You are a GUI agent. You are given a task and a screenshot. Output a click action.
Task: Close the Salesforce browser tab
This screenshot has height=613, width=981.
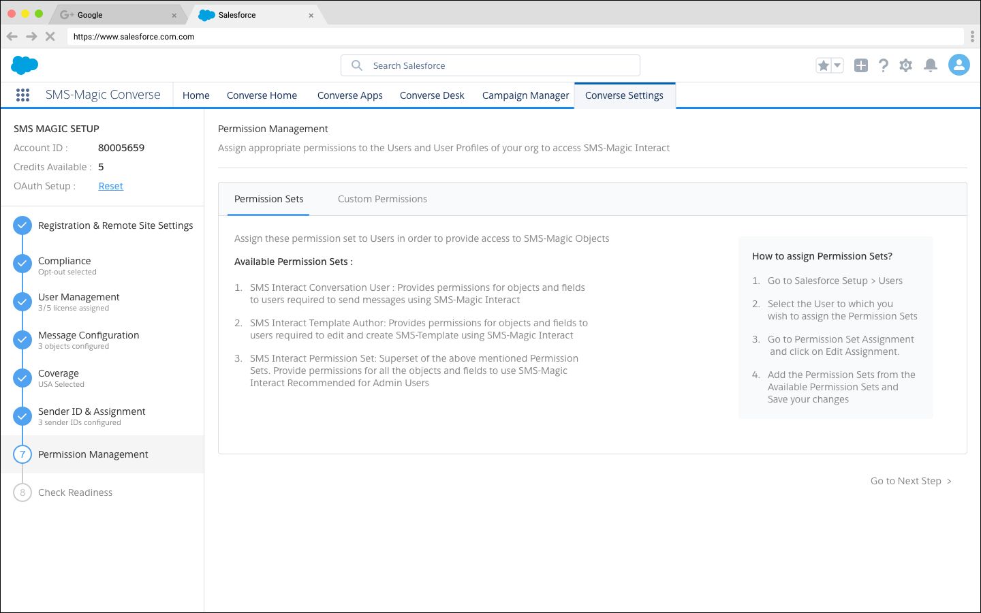[311, 15]
